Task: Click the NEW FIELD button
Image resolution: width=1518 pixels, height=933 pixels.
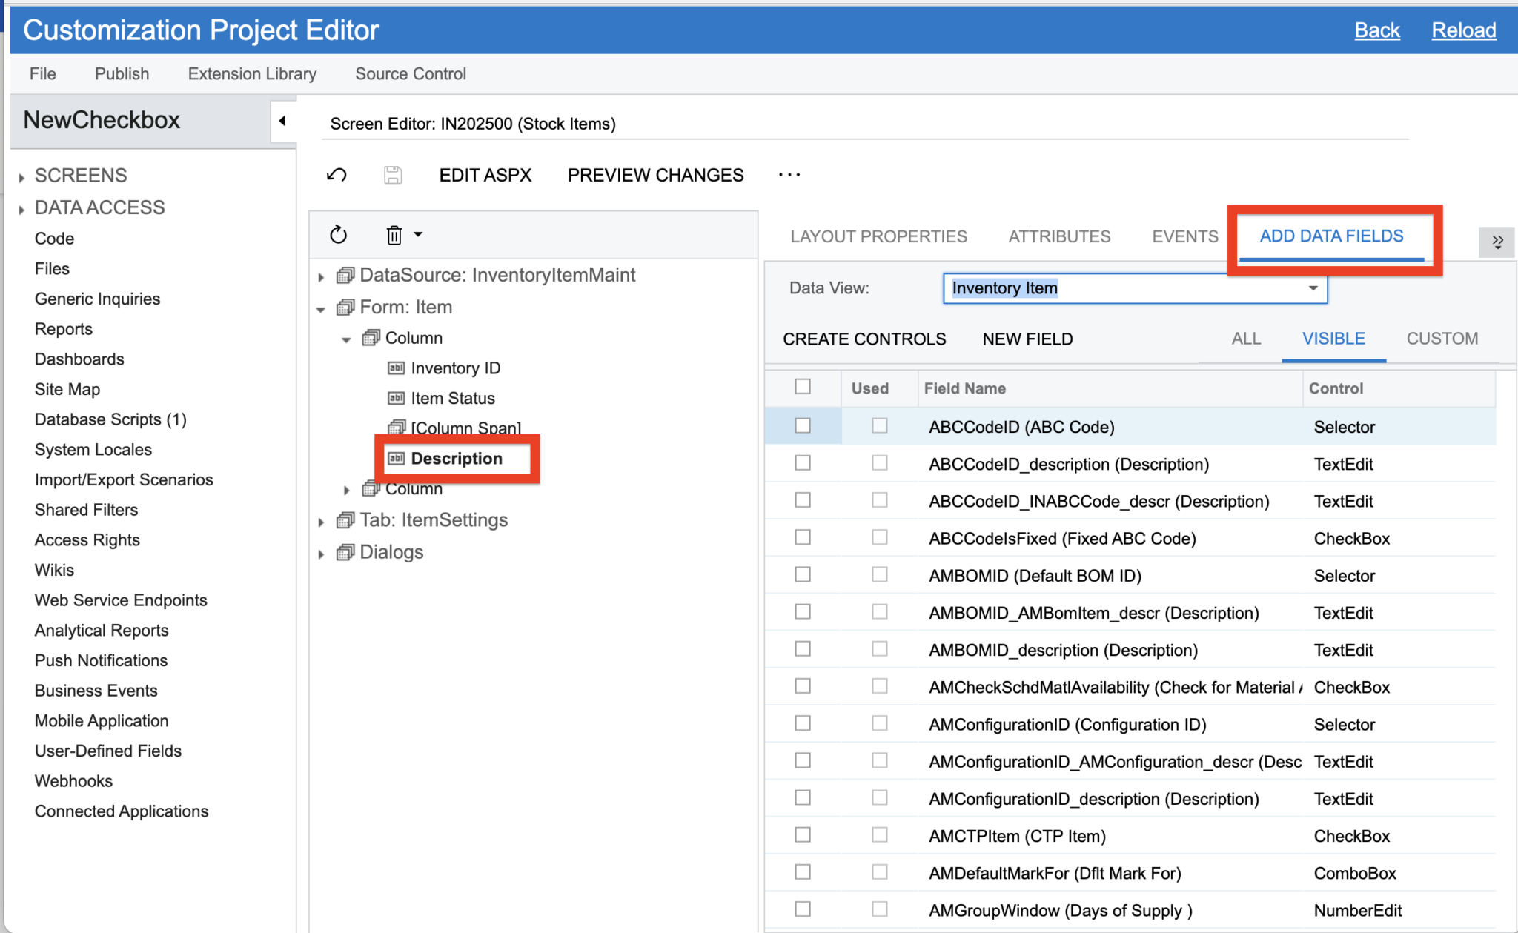Action: point(1027,339)
